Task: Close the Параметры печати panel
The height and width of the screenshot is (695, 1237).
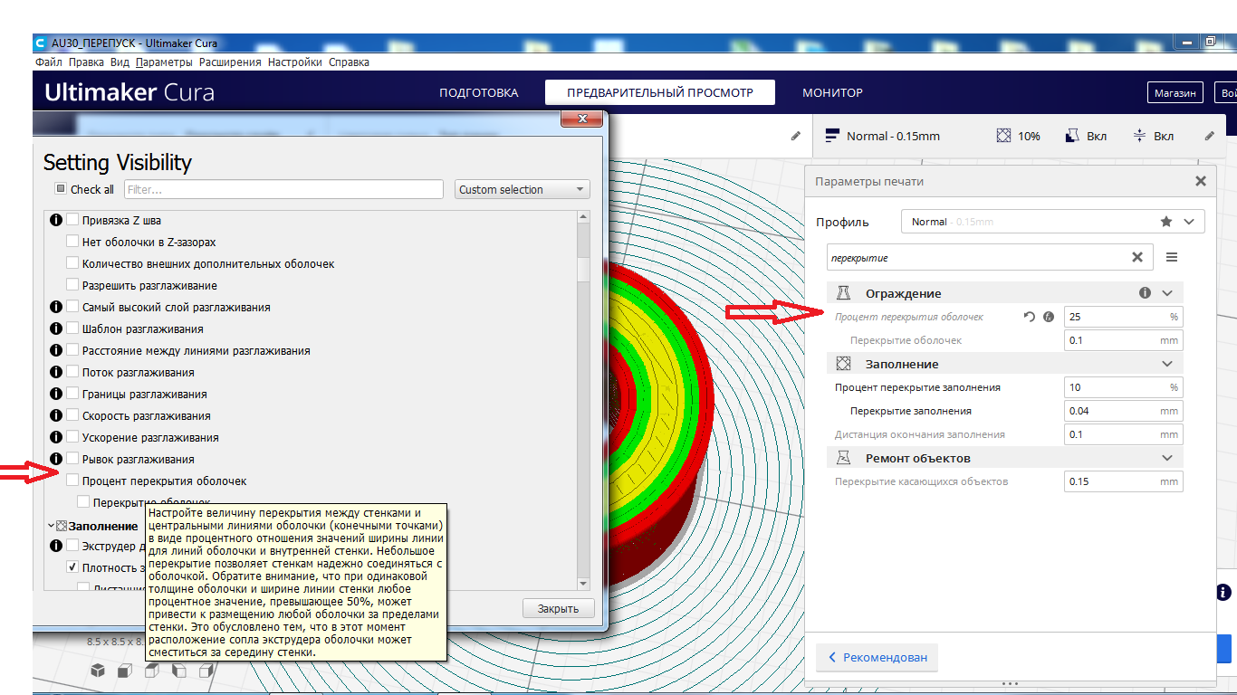Action: coord(1201,181)
